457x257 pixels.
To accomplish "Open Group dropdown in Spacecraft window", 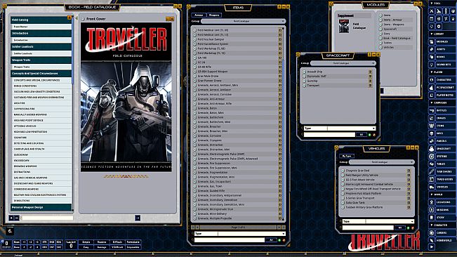I will [x=343, y=63].
